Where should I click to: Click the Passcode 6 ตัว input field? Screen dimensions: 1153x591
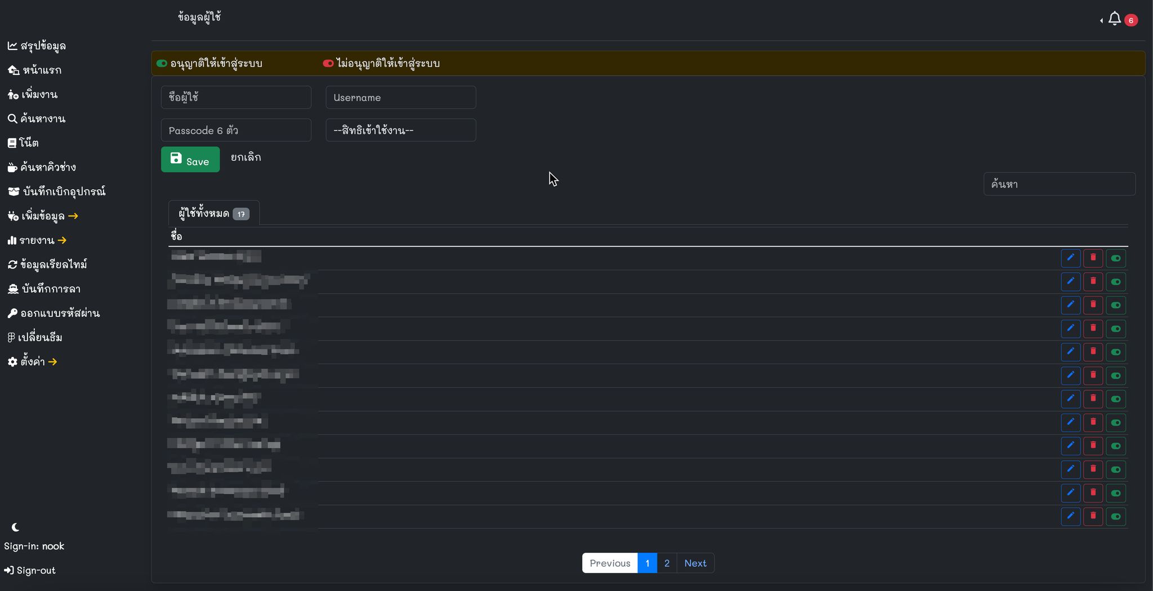coord(236,130)
